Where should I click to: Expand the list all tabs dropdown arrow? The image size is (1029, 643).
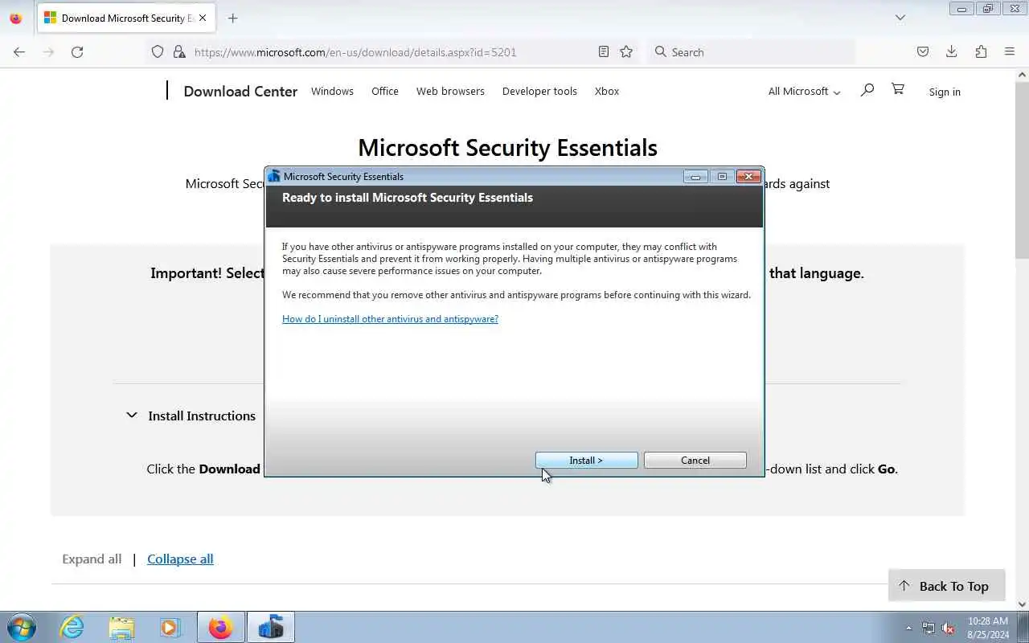click(900, 18)
